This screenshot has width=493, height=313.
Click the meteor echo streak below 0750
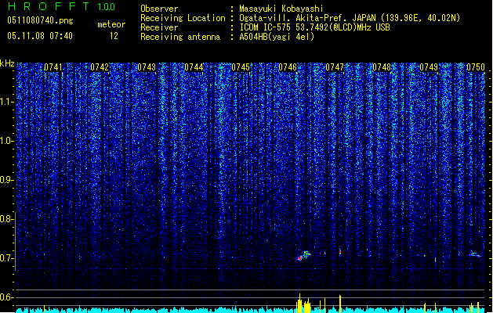[476, 254]
